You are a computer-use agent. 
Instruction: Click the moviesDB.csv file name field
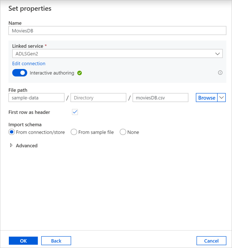click(x=160, y=98)
